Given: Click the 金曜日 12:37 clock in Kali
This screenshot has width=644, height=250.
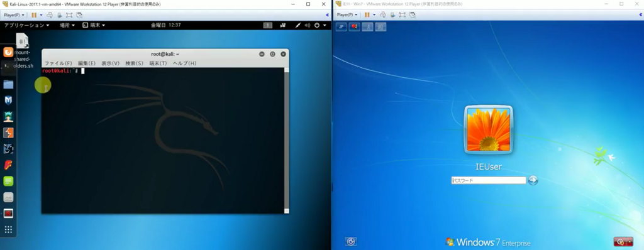Looking at the screenshot, I should (165, 25).
